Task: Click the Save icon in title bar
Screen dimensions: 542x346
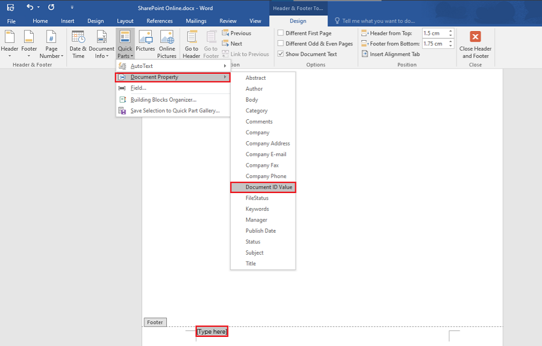Action: [11, 7]
